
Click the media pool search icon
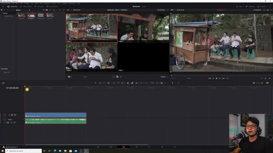click(54, 10)
